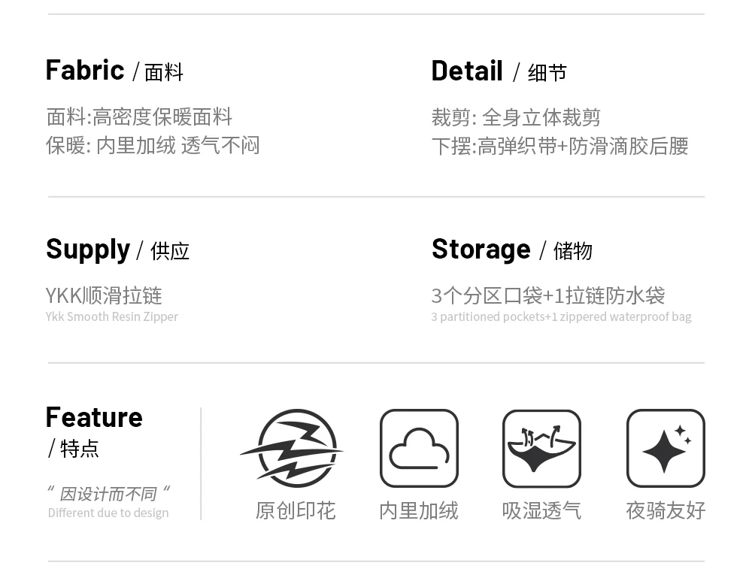Click the 夜骑友好 label
The width and height of the screenshot is (752, 581).
[x=666, y=511]
